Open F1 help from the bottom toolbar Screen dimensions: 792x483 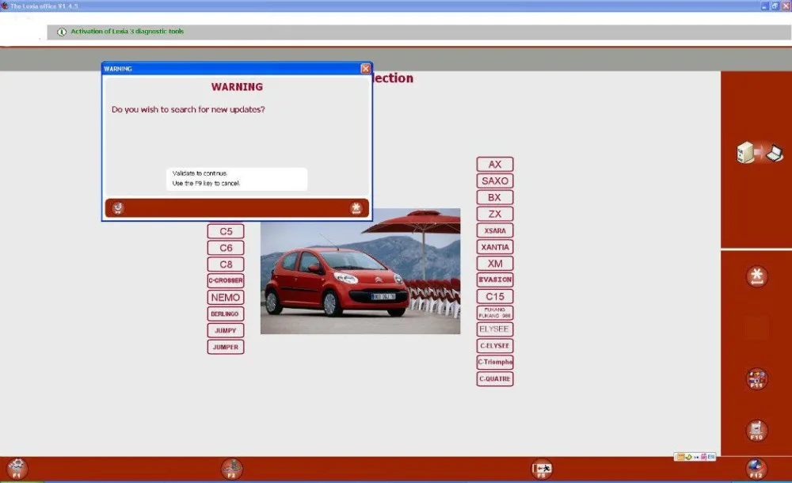pyautogui.click(x=16, y=468)
